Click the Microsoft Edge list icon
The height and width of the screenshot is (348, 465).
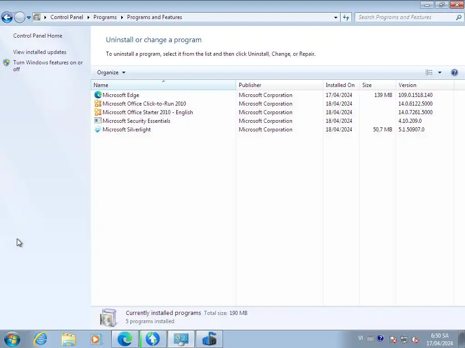[98, 95]
